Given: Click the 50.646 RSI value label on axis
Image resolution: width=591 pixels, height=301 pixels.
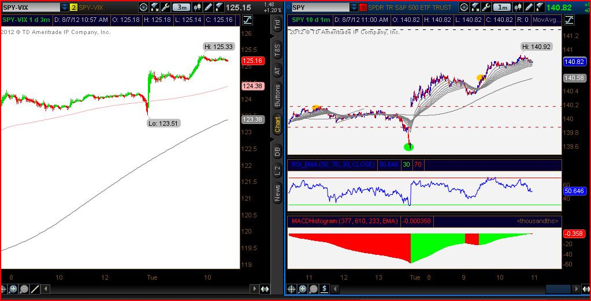Looking at the screenshot, I should [574, 191].
